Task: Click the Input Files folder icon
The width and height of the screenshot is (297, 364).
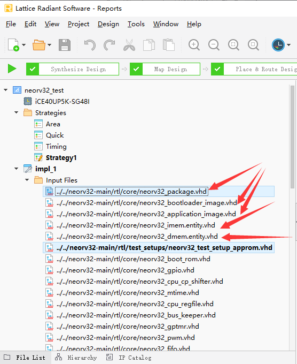Action: click(38, 180)
